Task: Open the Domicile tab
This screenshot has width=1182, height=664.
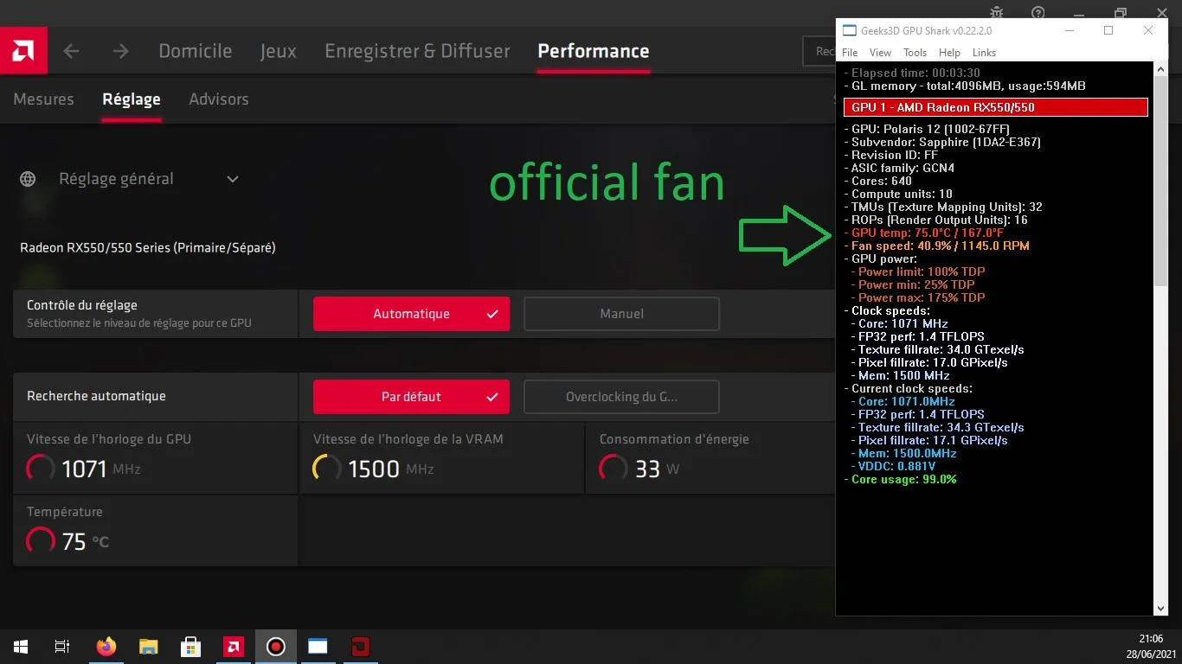Action: coord(196,51)
